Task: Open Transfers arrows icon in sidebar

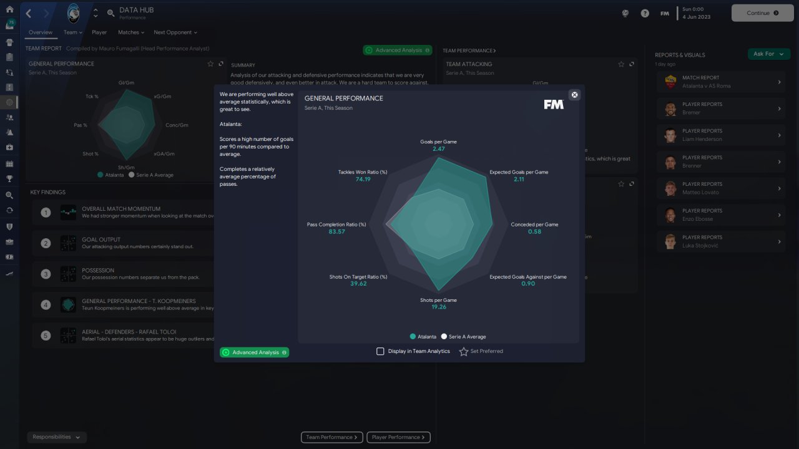Action: pyautogui.click(x=9, y=210)
